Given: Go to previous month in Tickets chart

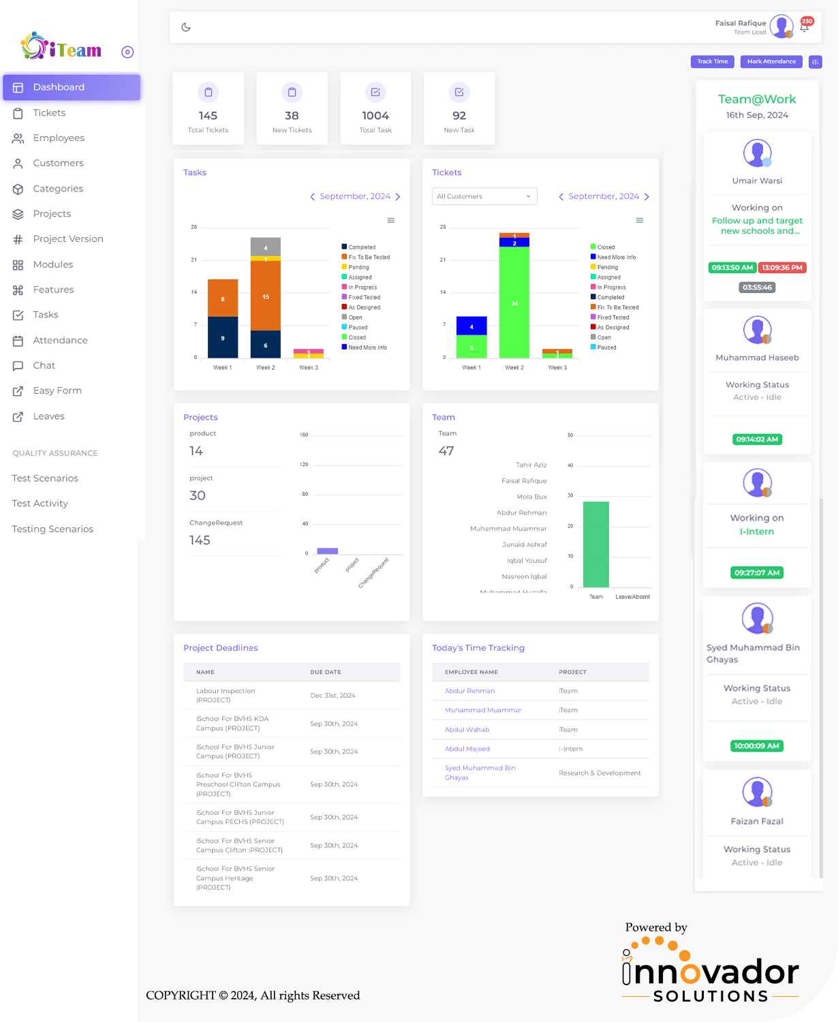Looking at the screenshot, I should (x=561, y=196).
